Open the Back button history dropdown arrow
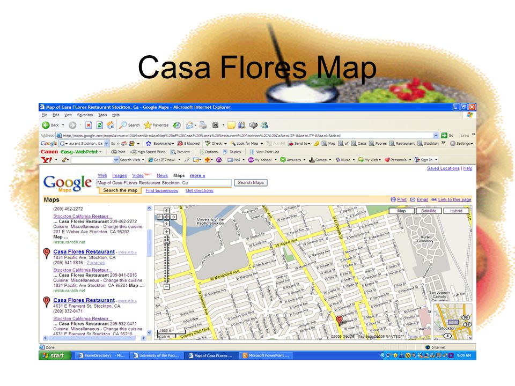The width and height of the screenshot is (515, 386). point(63,125)
